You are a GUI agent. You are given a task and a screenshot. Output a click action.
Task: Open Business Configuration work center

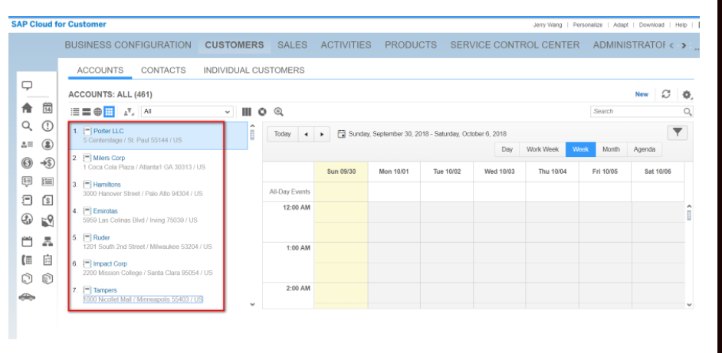[128, 45]
